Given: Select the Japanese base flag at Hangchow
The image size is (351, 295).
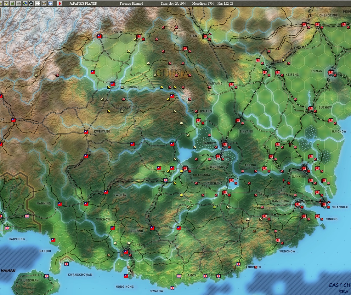Looking at the screenshot, I should coord(297,204).
